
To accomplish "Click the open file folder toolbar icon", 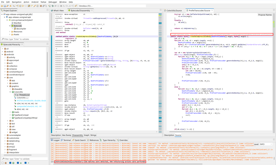I will point(2,6).
